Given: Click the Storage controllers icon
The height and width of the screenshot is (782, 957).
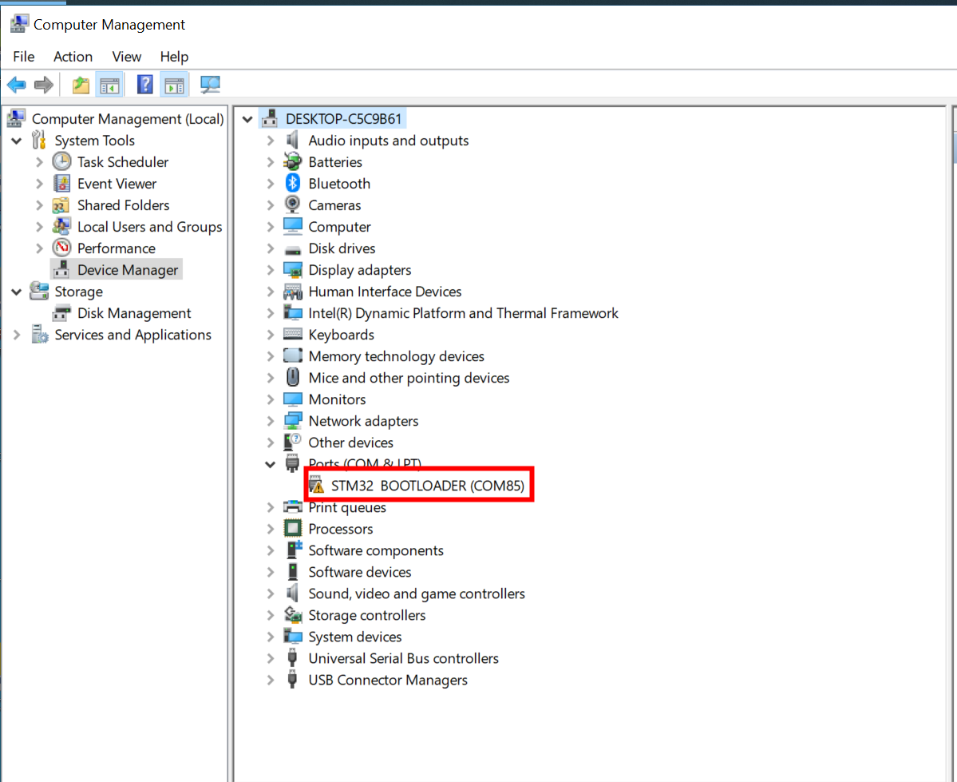Looking at the screenshot, I should click(293, 614).
